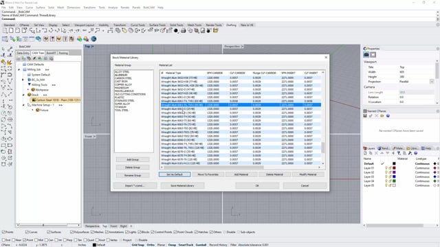Switch to the Data Entry tab
The image size is (440, 247).
(x=23, y=53)
